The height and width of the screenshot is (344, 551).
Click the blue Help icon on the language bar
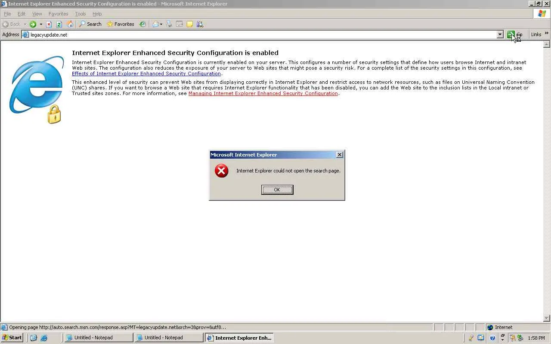(x=493, y=338)
